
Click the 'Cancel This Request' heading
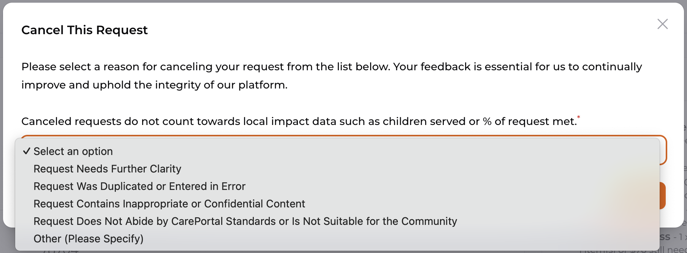click(x=84, y=30)
